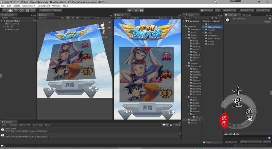
Task: Toggle 2D mode in Scene view
Action: (63, 18)
